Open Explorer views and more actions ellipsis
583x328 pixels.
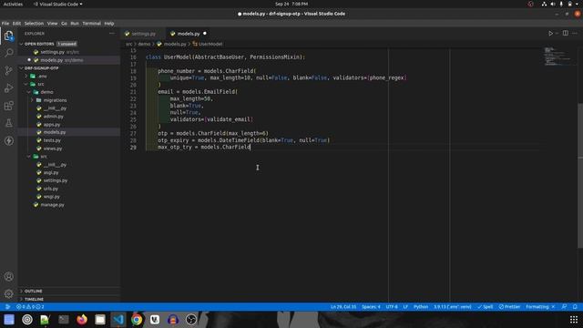(112, 34)
